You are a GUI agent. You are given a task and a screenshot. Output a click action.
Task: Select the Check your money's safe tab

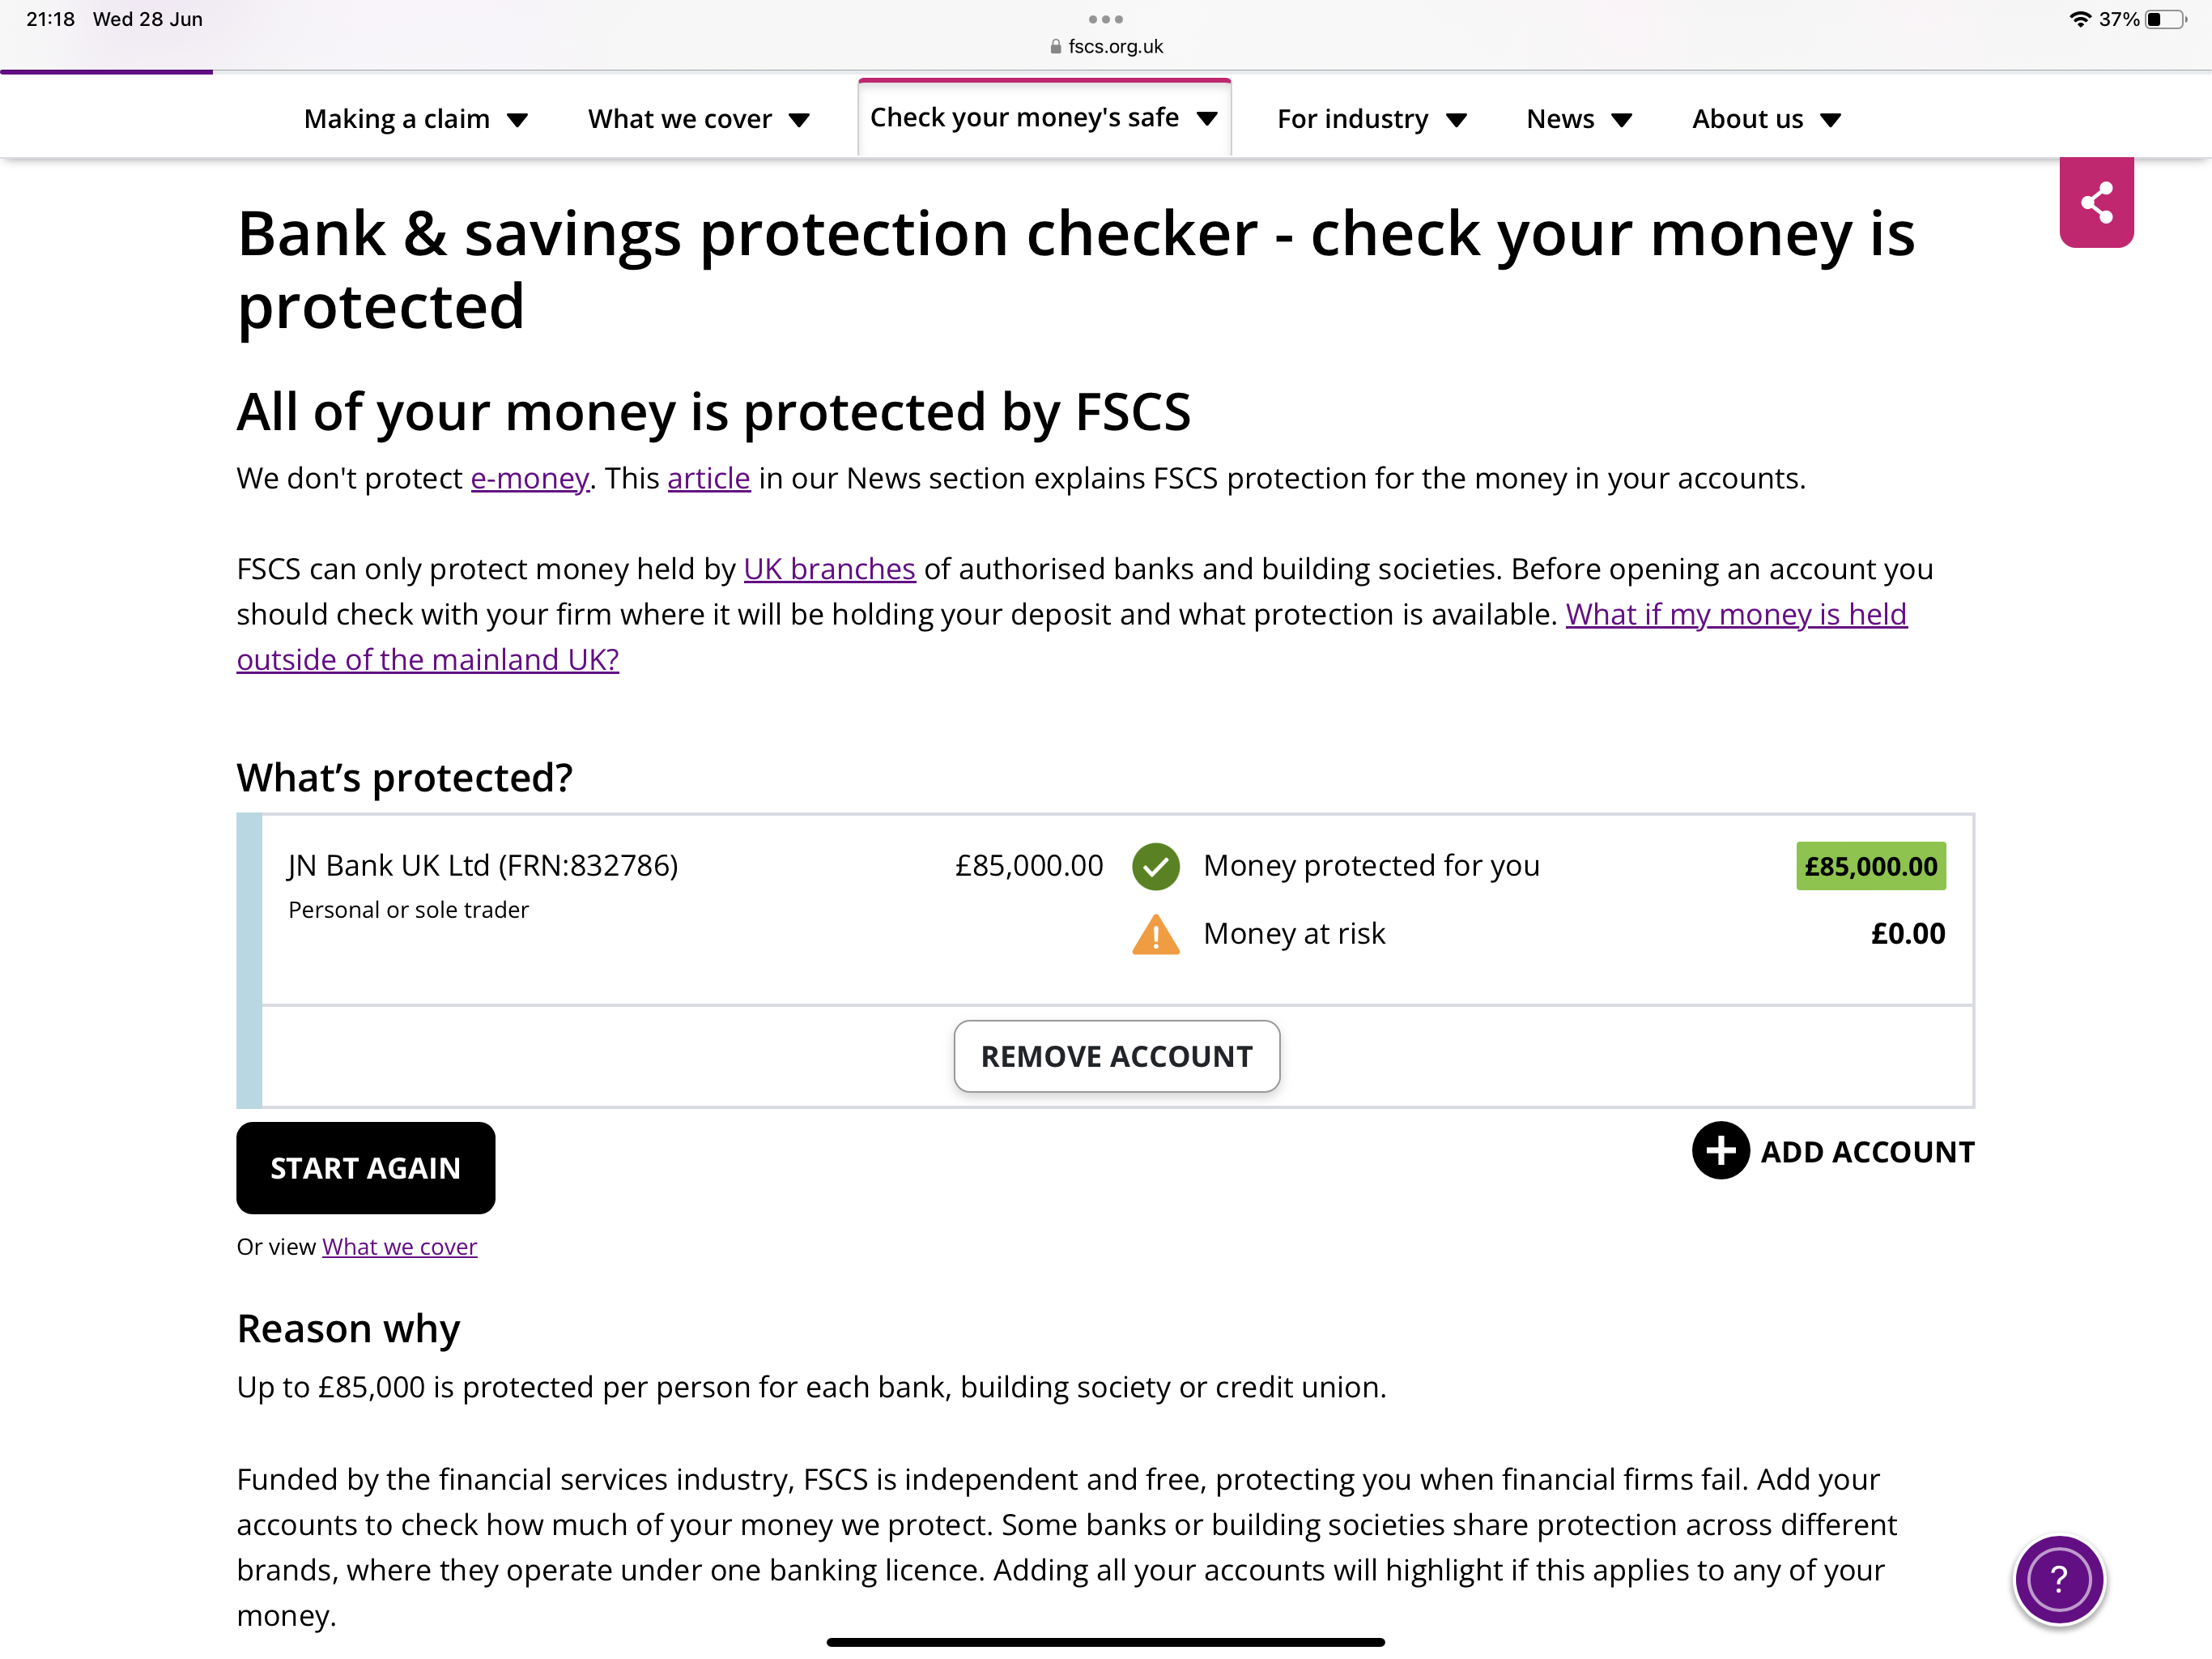pyautogui.click(x=1043, y=118)
